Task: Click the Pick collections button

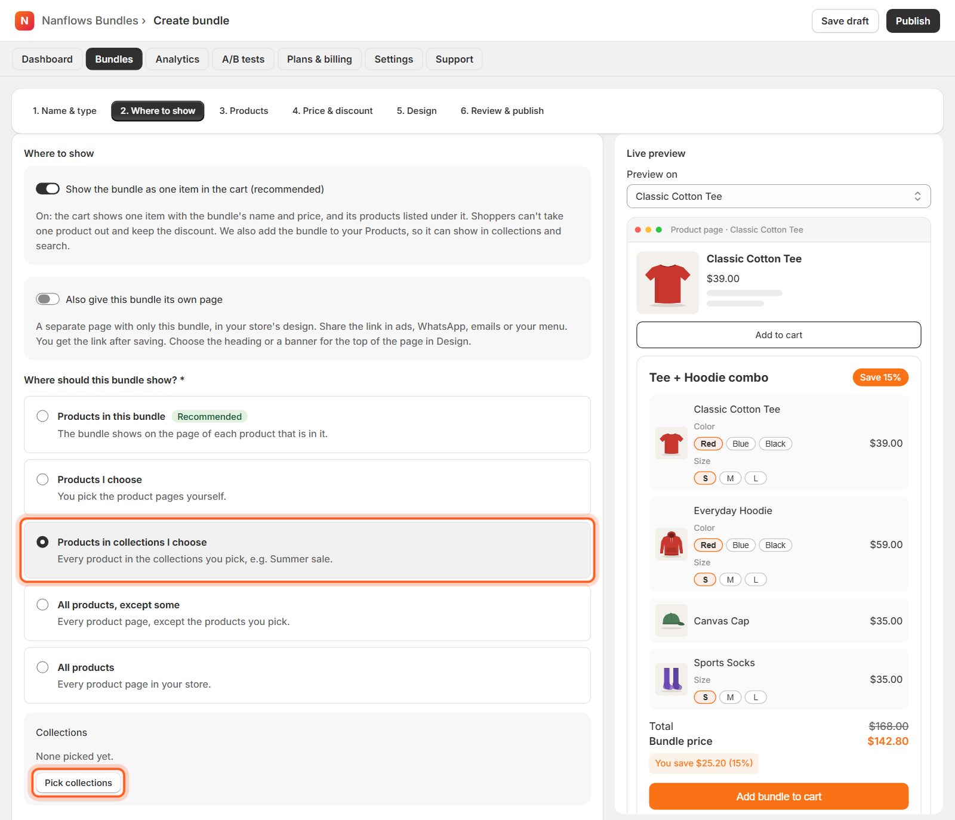Action: point(78,782)
